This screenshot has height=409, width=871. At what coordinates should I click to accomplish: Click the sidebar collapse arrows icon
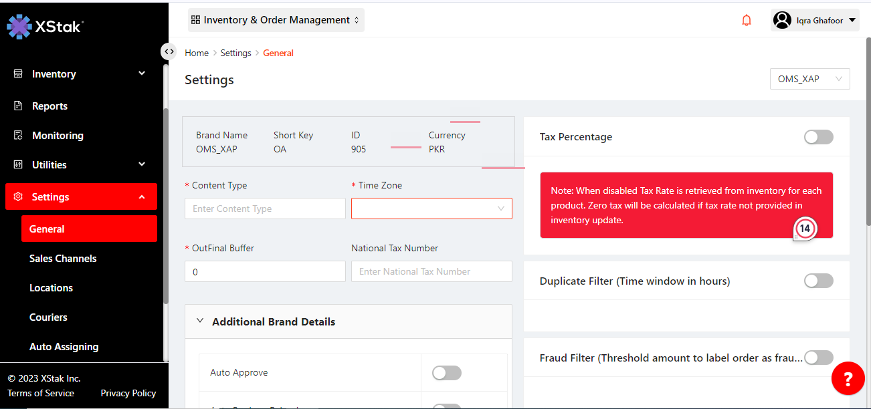[169, 51]
